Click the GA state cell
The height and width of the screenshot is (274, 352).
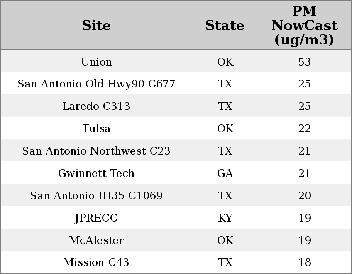pos(225,173)
